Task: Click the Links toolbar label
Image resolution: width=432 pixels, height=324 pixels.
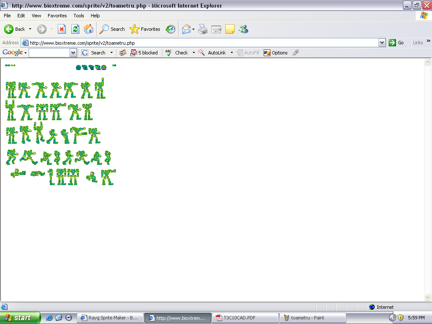Action: point(418,43)
